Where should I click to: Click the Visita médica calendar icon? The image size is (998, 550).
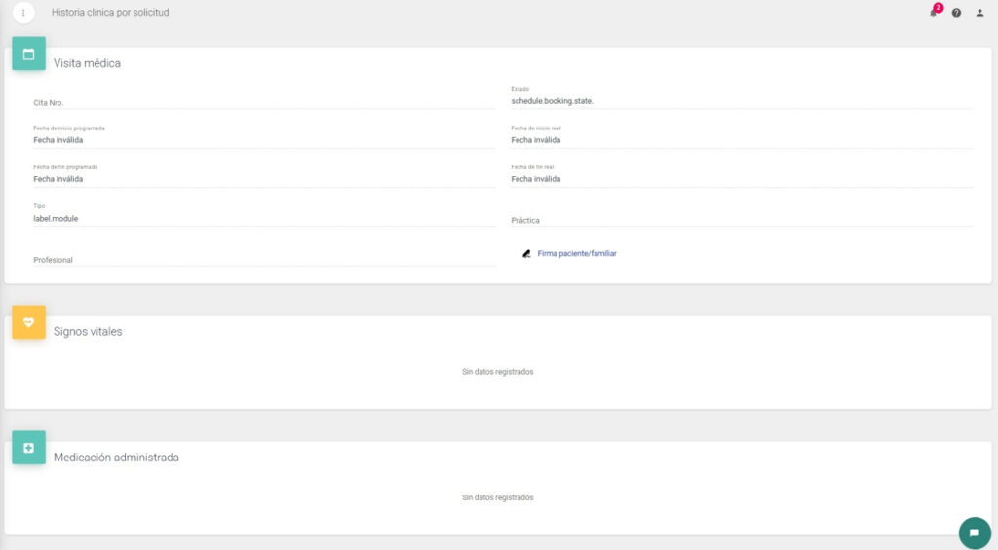point(28,54)
